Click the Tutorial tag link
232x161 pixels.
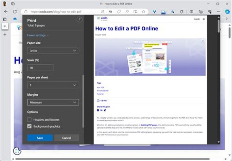100,94
